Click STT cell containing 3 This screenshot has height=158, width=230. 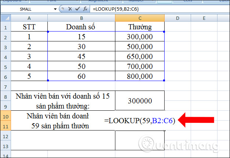pyautogui.click(x=29, y=56)
